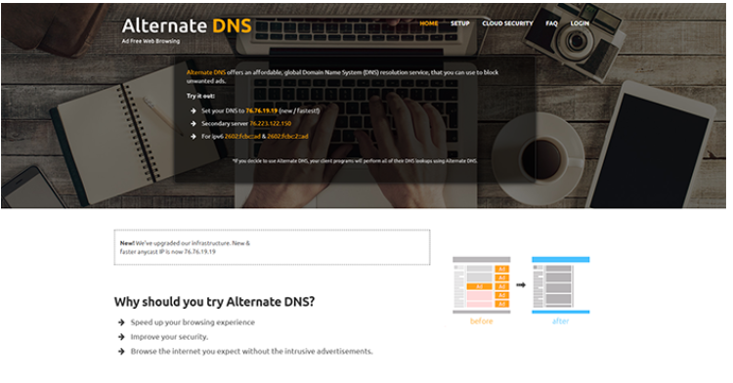Viewport: 733px width, 383px height.
Task: Click the IPv6 address 2602:fcbc:2::ad
Action: [x=287, y=137]
